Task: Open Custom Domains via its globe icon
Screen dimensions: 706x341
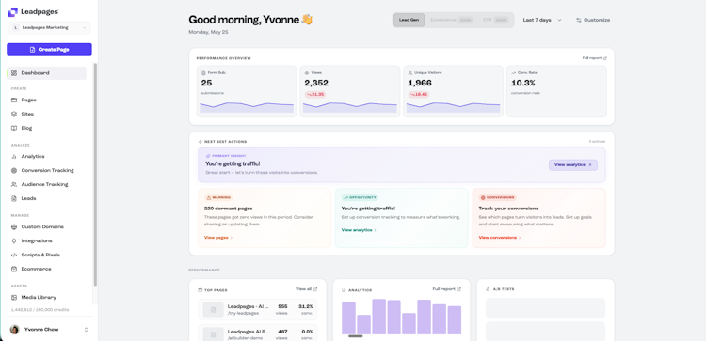Action: (x=14, y=227)
